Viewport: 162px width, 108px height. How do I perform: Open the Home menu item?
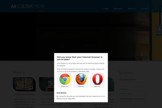click(x=106, y=9)
